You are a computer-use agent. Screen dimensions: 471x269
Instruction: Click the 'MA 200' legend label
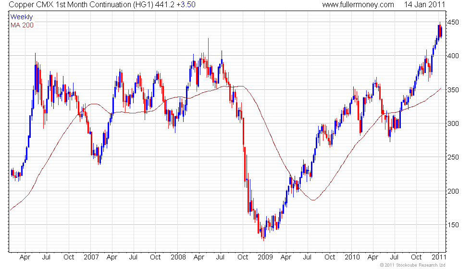click(x=22, y=25)
